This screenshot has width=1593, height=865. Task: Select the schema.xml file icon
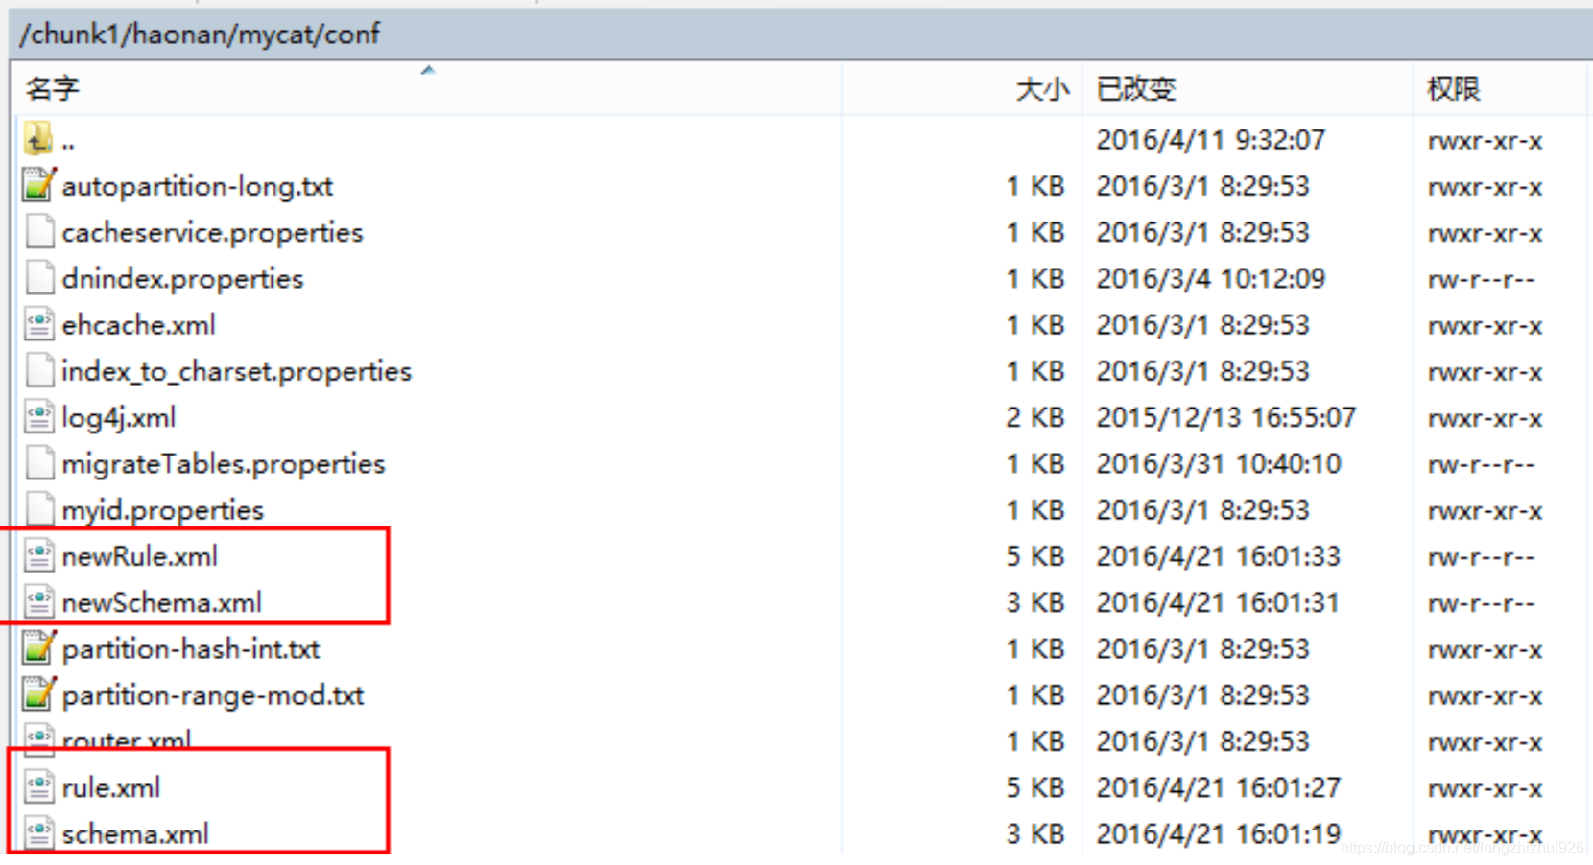(x=39, y=833)
